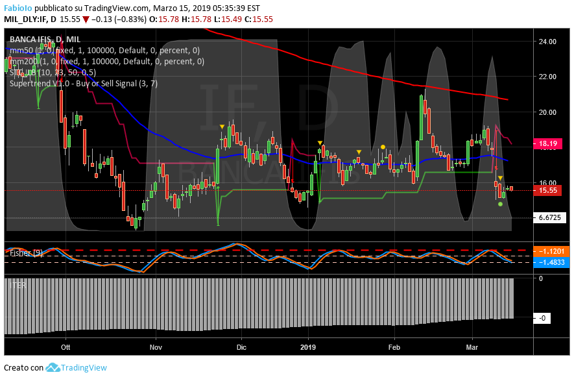The height and width of the screenshot is (379, 574).
Task: Click the 24.00 price axis label
Action: point(547,42)
